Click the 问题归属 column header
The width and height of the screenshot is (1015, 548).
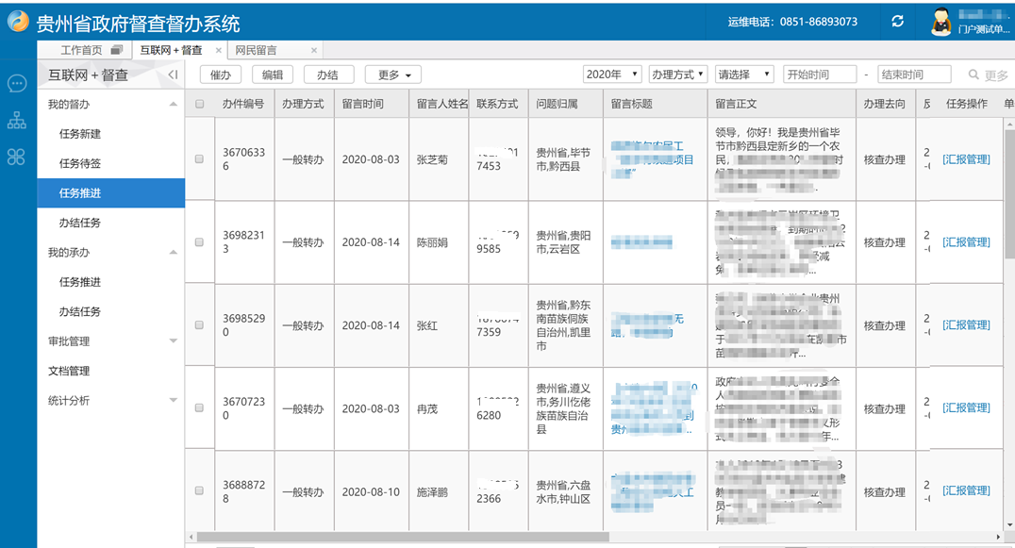point(565,104)
